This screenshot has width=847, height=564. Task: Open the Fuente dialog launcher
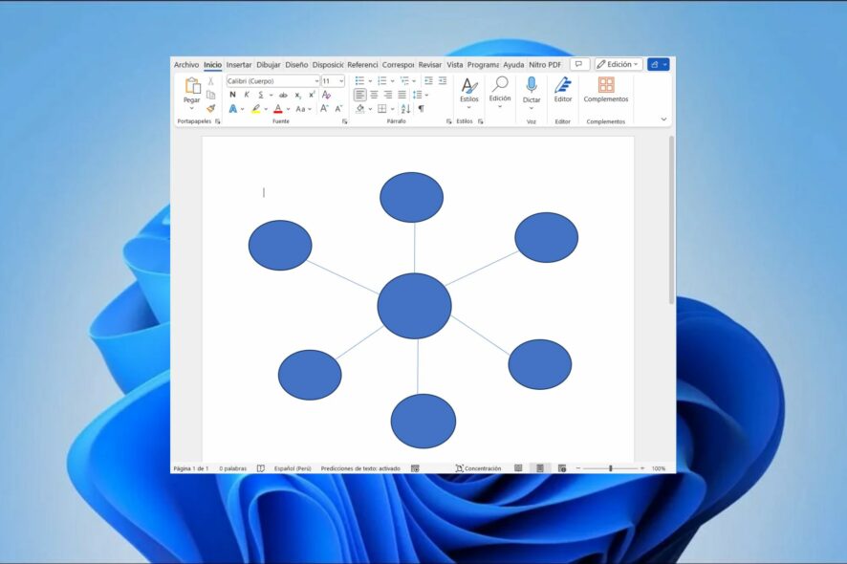click(345, 121)
